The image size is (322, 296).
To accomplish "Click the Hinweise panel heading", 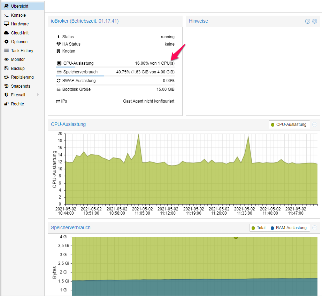I will coord(198,21).
